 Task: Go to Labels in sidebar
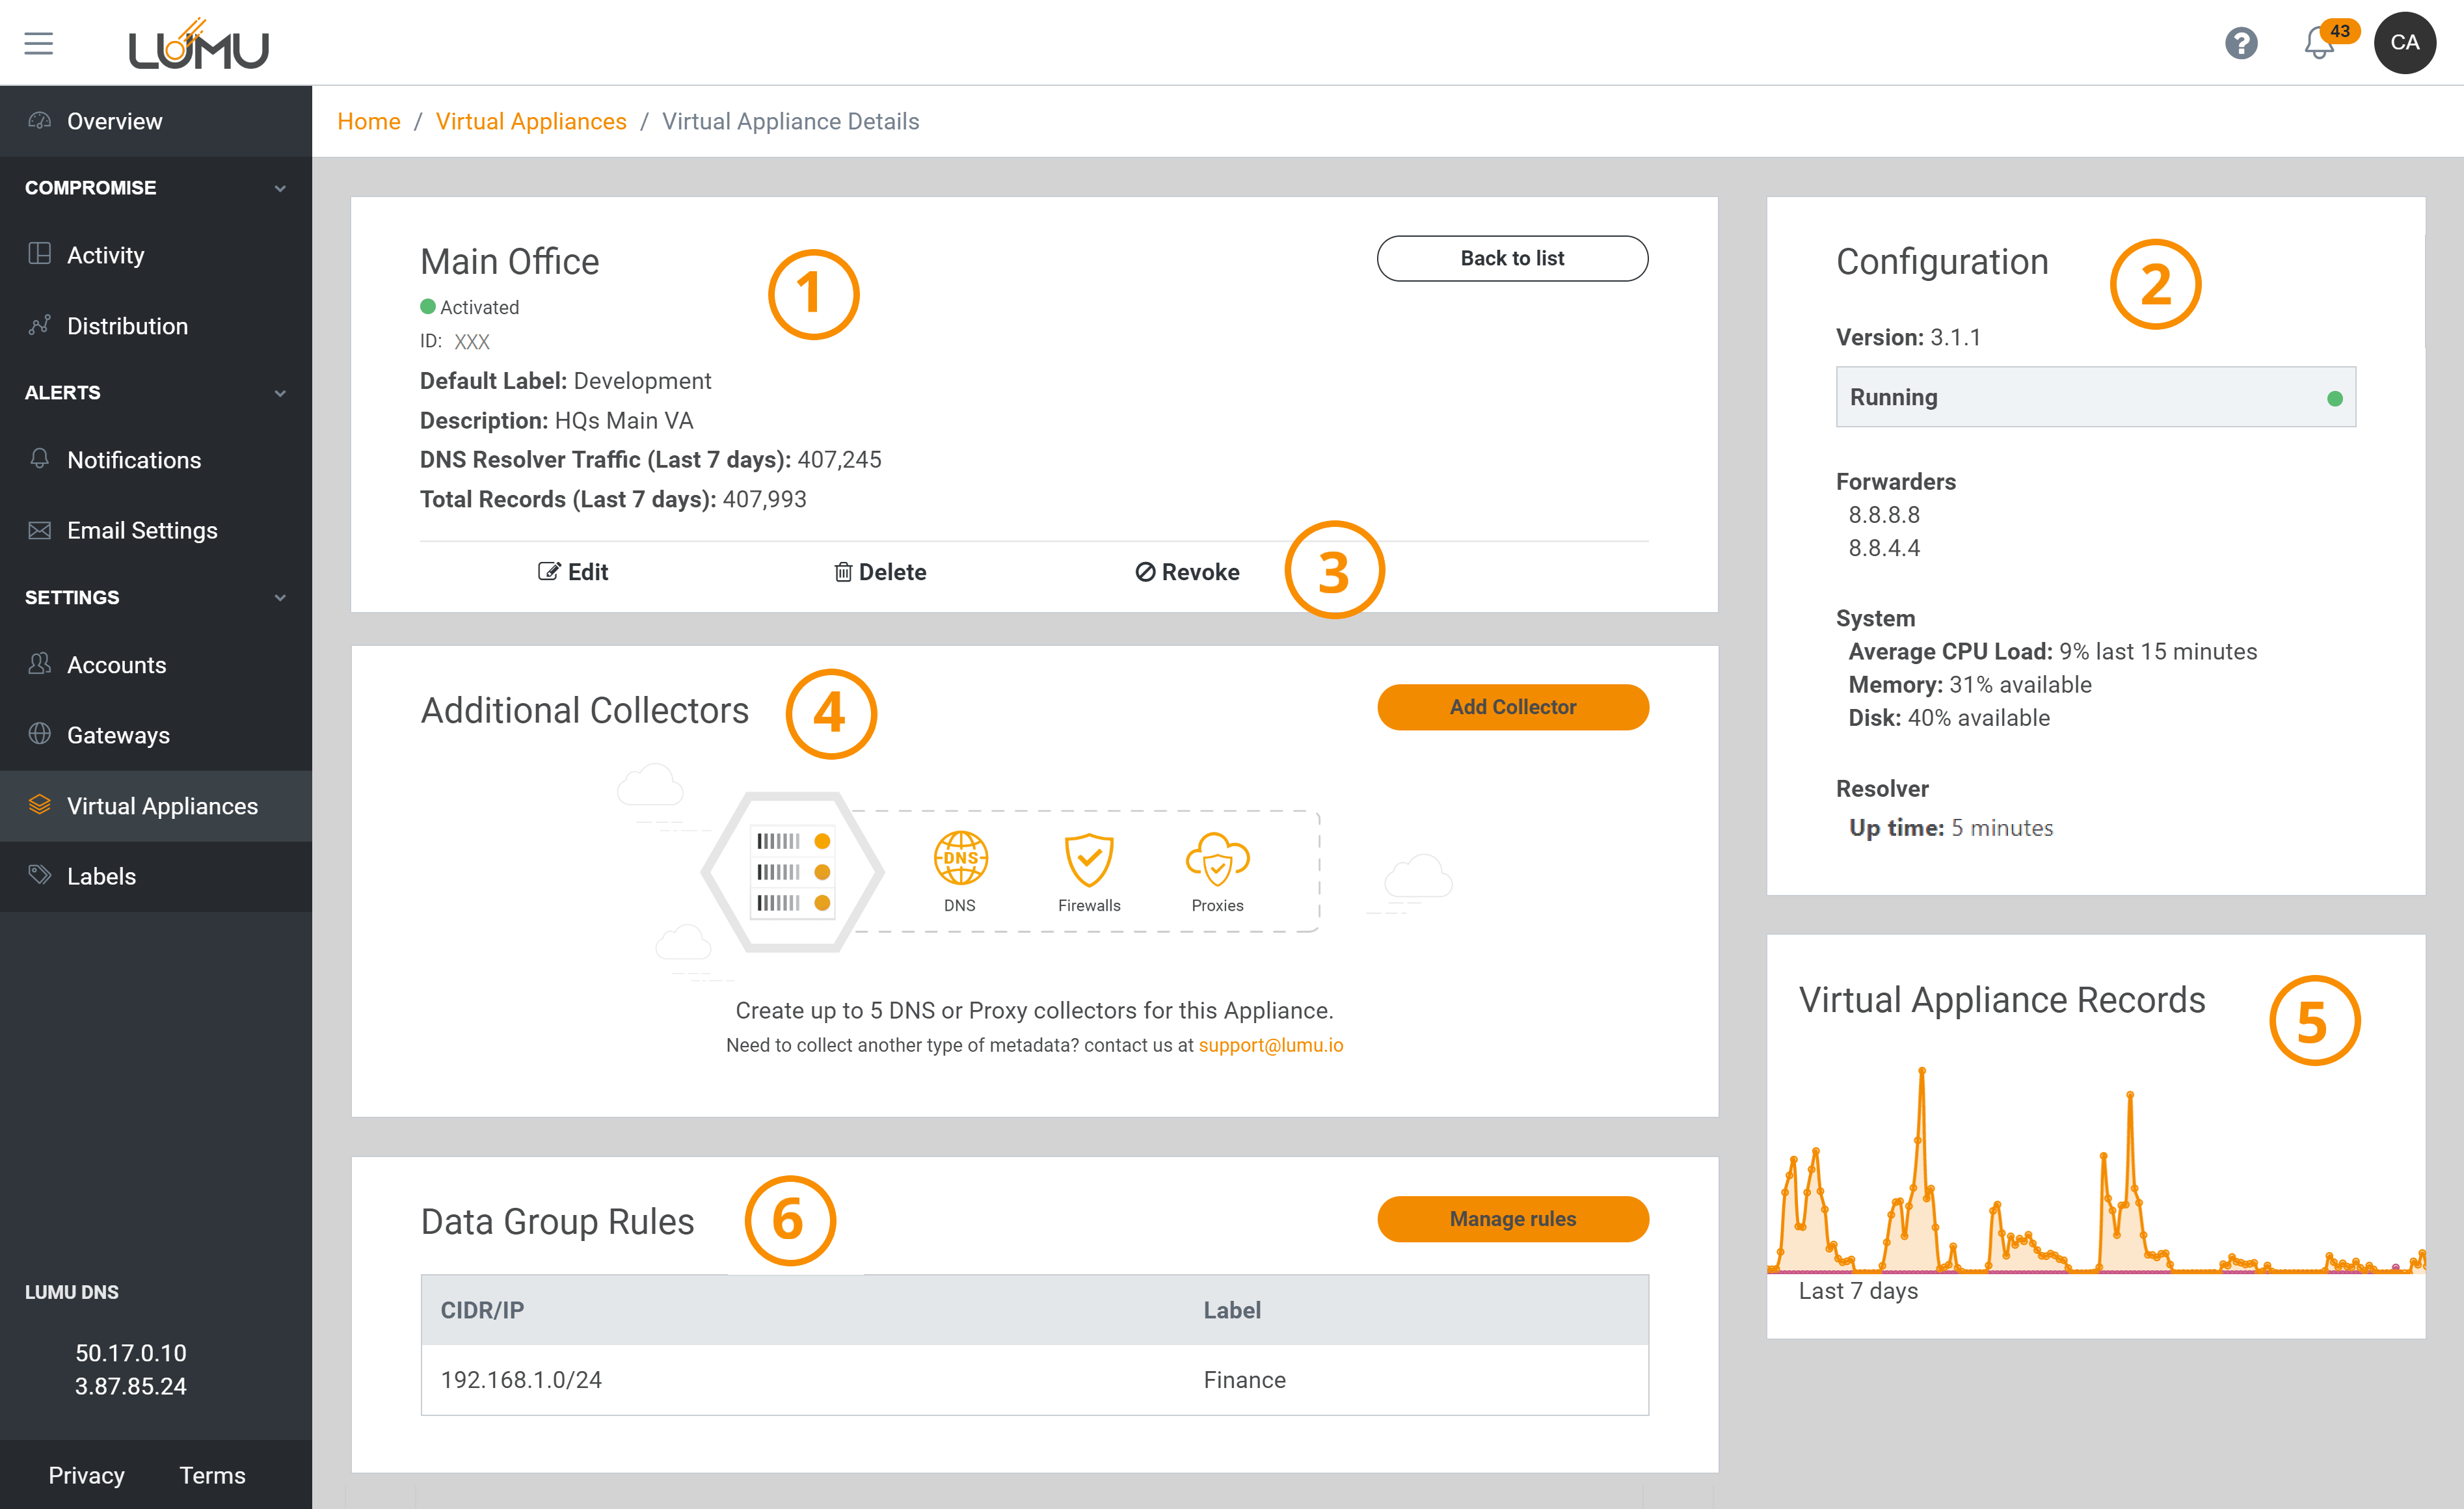(101, 876)
